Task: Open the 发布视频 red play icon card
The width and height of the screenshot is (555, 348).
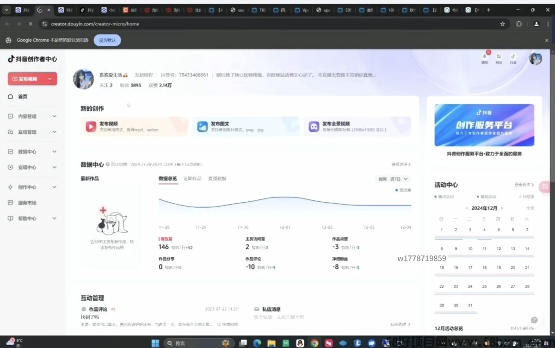Action: (x=90, y=126)
